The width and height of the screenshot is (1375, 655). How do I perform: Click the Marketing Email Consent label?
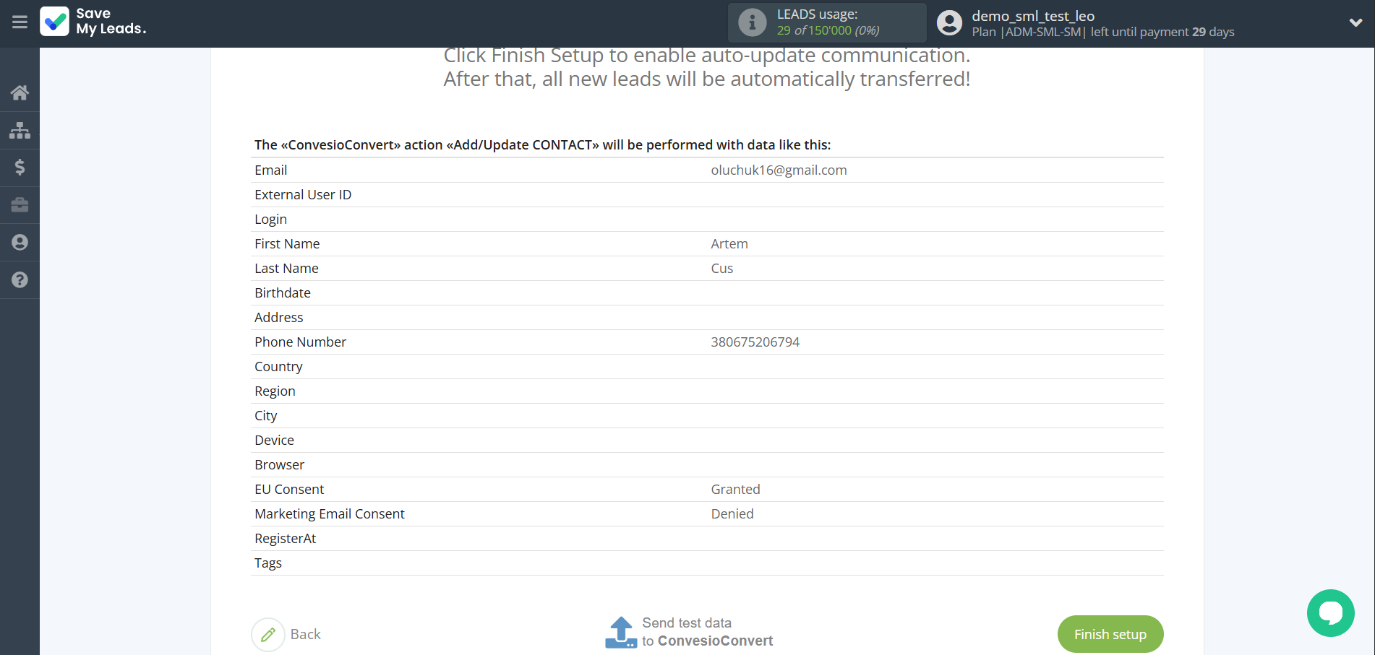tap(329, 513)
